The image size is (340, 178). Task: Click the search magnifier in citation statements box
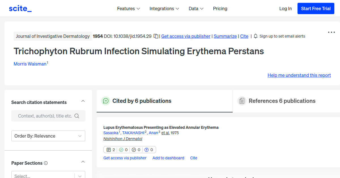(77, 116)
